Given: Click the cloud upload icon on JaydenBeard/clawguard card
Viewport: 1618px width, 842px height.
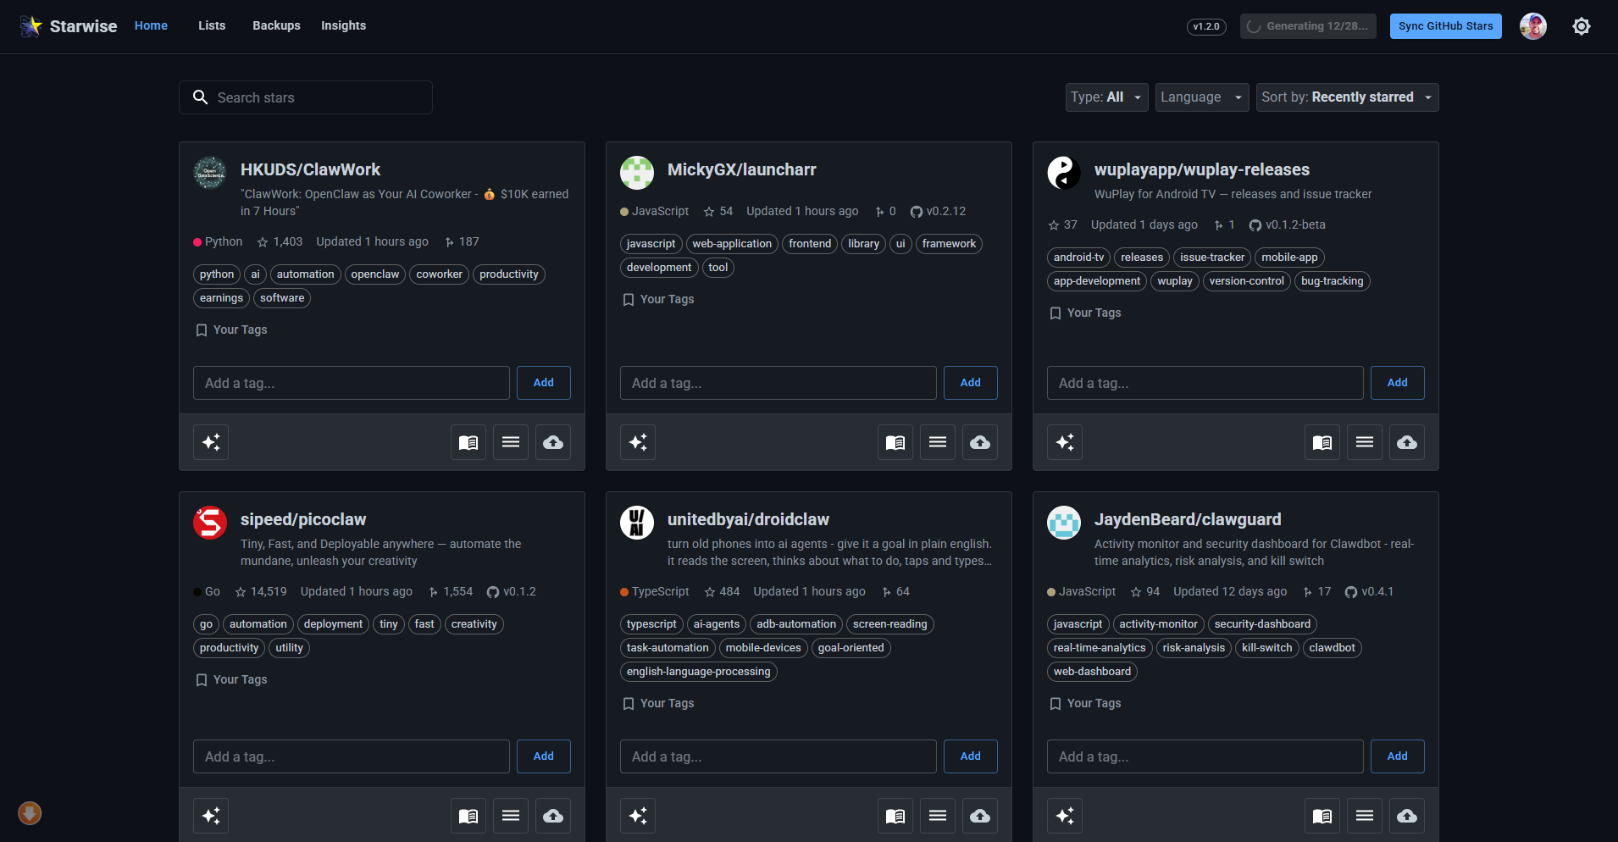Looking at the screenshot, I should tap(1407, 816).
